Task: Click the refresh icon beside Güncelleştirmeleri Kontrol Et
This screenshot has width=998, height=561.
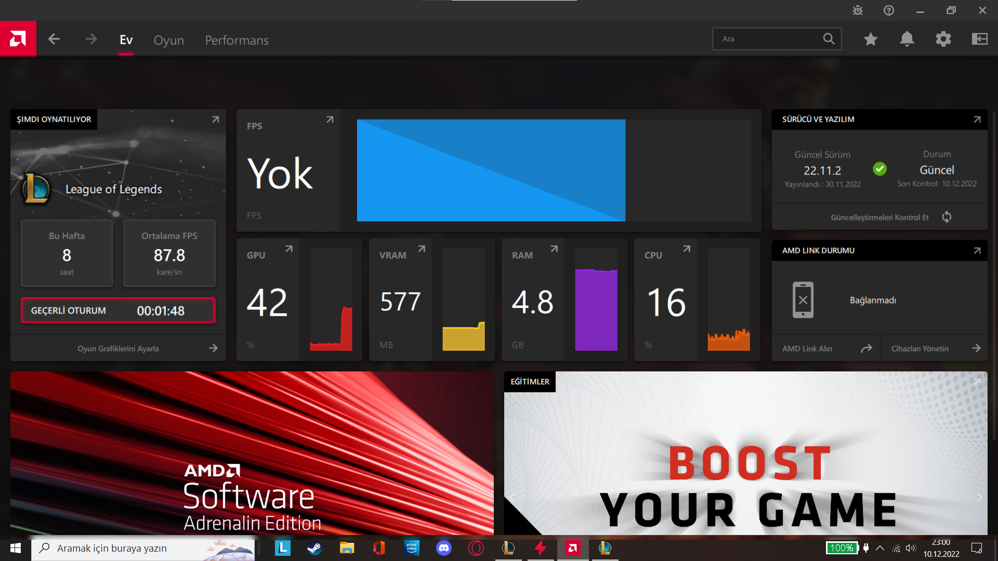Action: pos(947,217)
